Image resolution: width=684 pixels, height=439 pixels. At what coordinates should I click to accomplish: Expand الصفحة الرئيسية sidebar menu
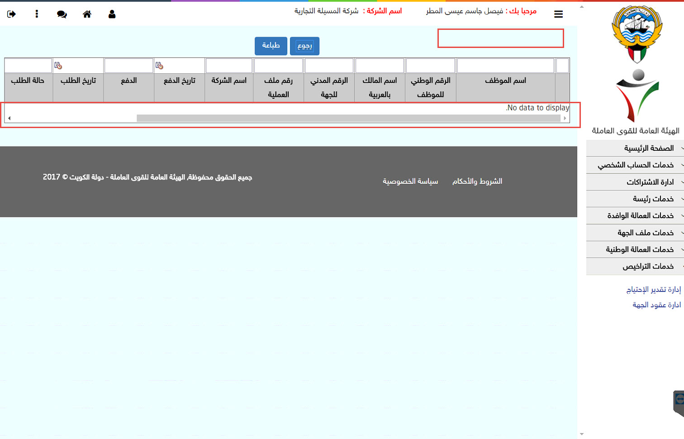(635, 148)
